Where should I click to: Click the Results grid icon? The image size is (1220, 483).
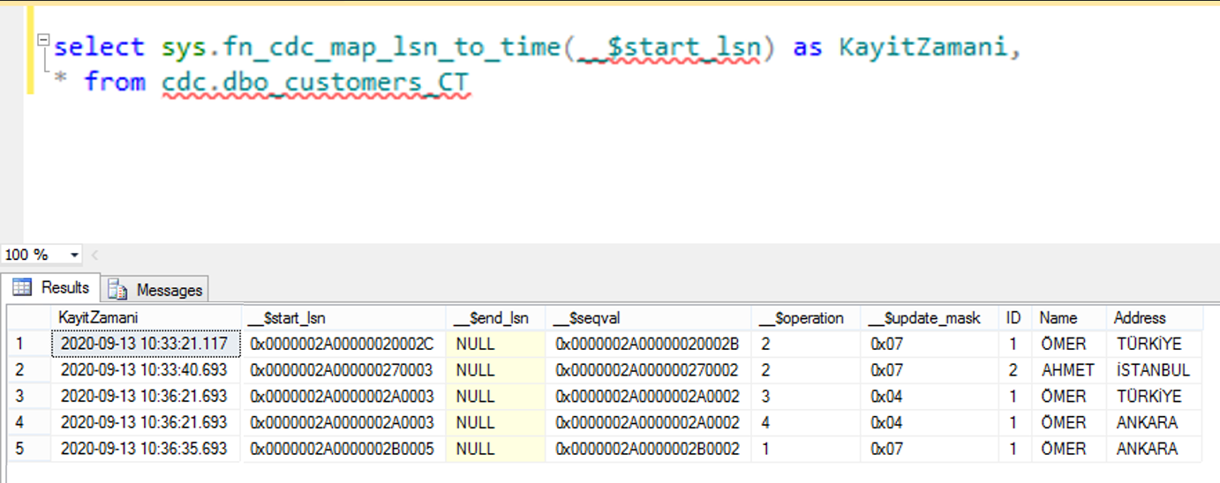22,287
